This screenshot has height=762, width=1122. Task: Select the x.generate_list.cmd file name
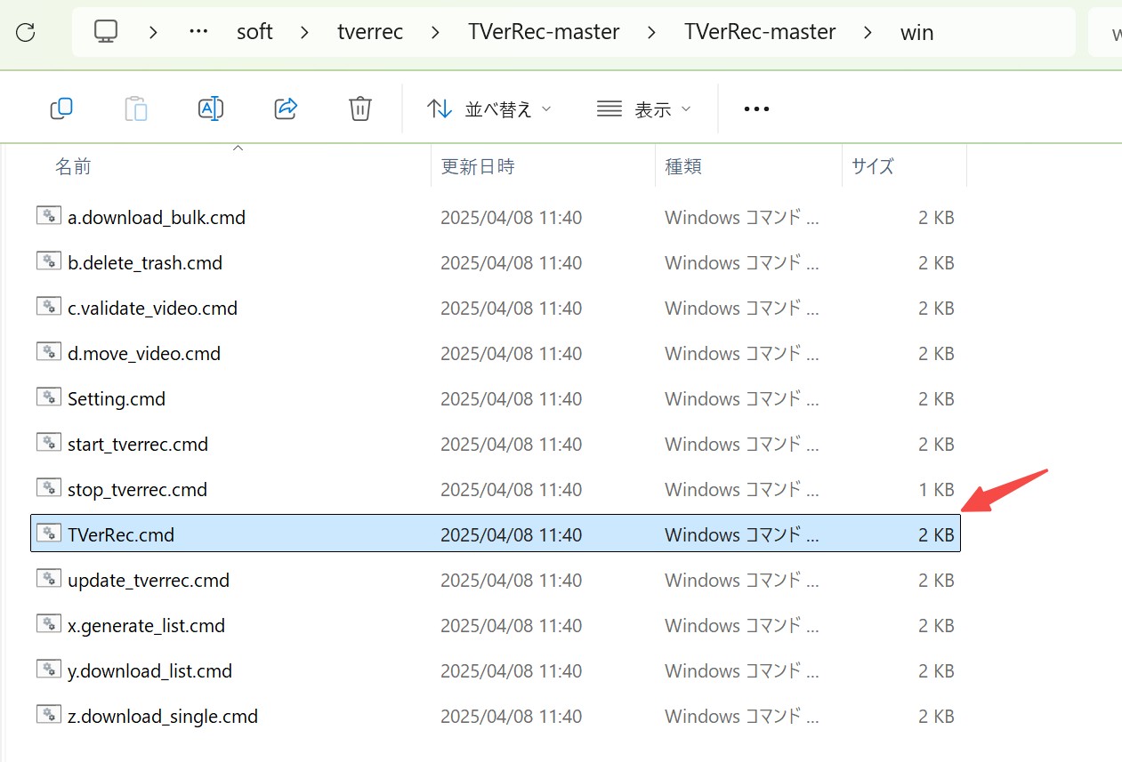[147, 626]
